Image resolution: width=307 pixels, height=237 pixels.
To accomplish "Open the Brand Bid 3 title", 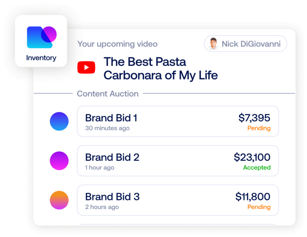I will point(112,197).
